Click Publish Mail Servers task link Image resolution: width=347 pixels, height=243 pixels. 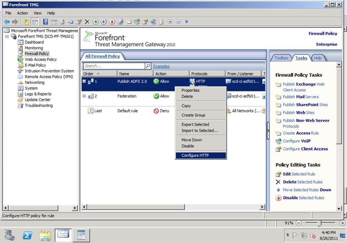[301, 97]
